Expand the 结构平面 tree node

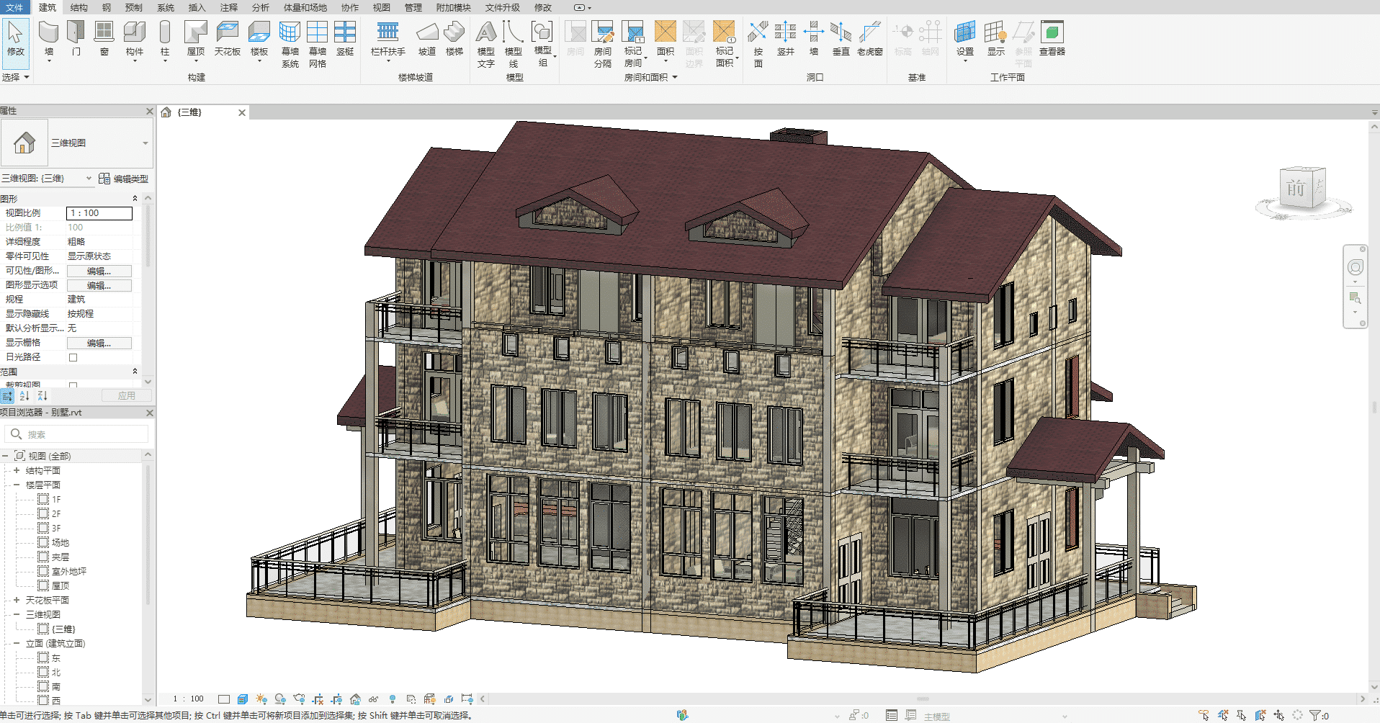(x=17, y=470)
